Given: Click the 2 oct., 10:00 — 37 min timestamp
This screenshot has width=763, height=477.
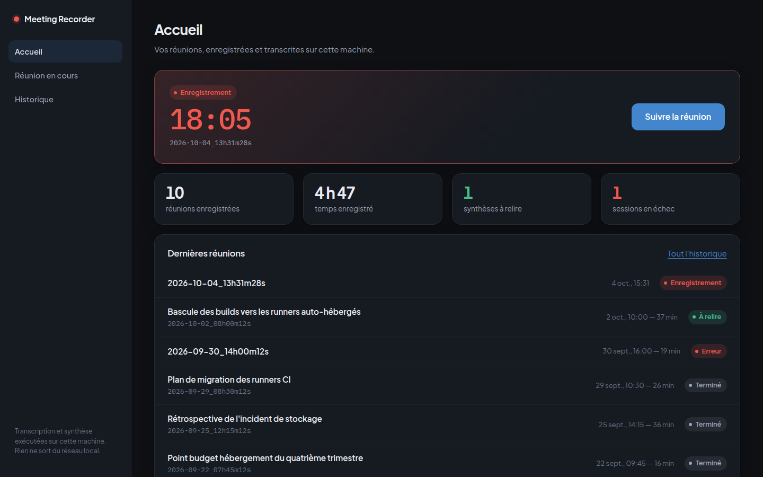Looking at the screenshot, I should coord(642,317).
